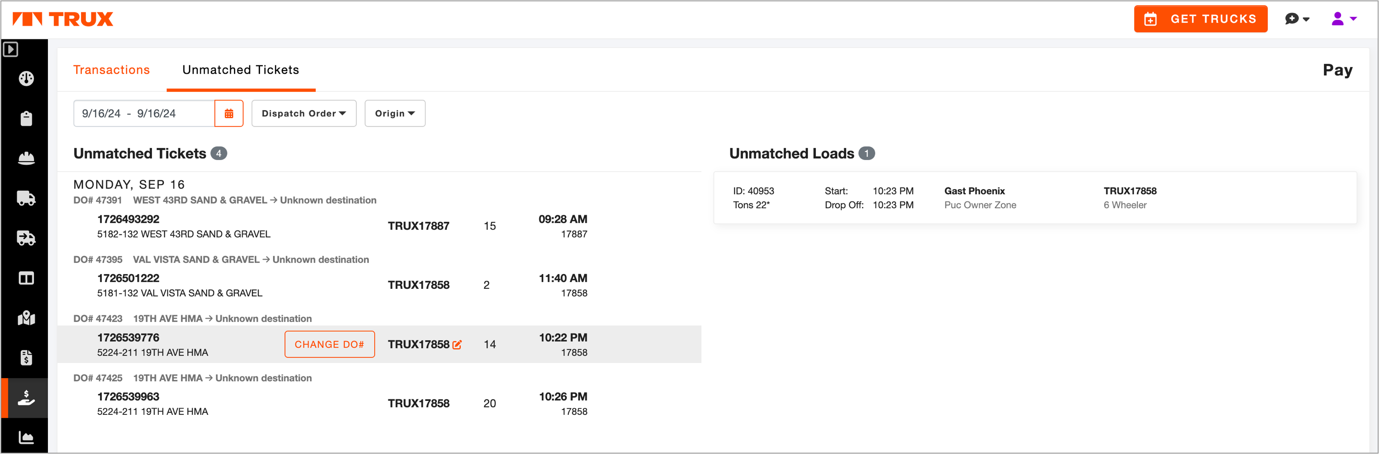This screenshot has height=454, width=1379.
Task: Select the Unmatched Tickets tab
Action: click(x=240, y=70)
